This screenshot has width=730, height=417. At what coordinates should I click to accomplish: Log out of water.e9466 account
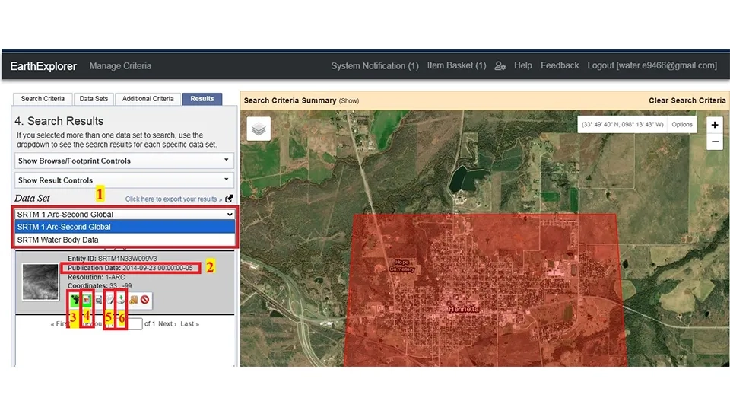652,65
